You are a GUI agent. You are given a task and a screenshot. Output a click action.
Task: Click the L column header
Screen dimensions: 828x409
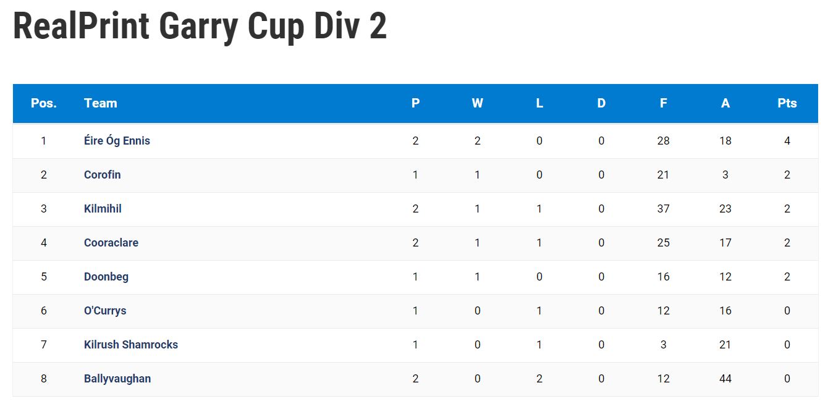tap(539, 103)
